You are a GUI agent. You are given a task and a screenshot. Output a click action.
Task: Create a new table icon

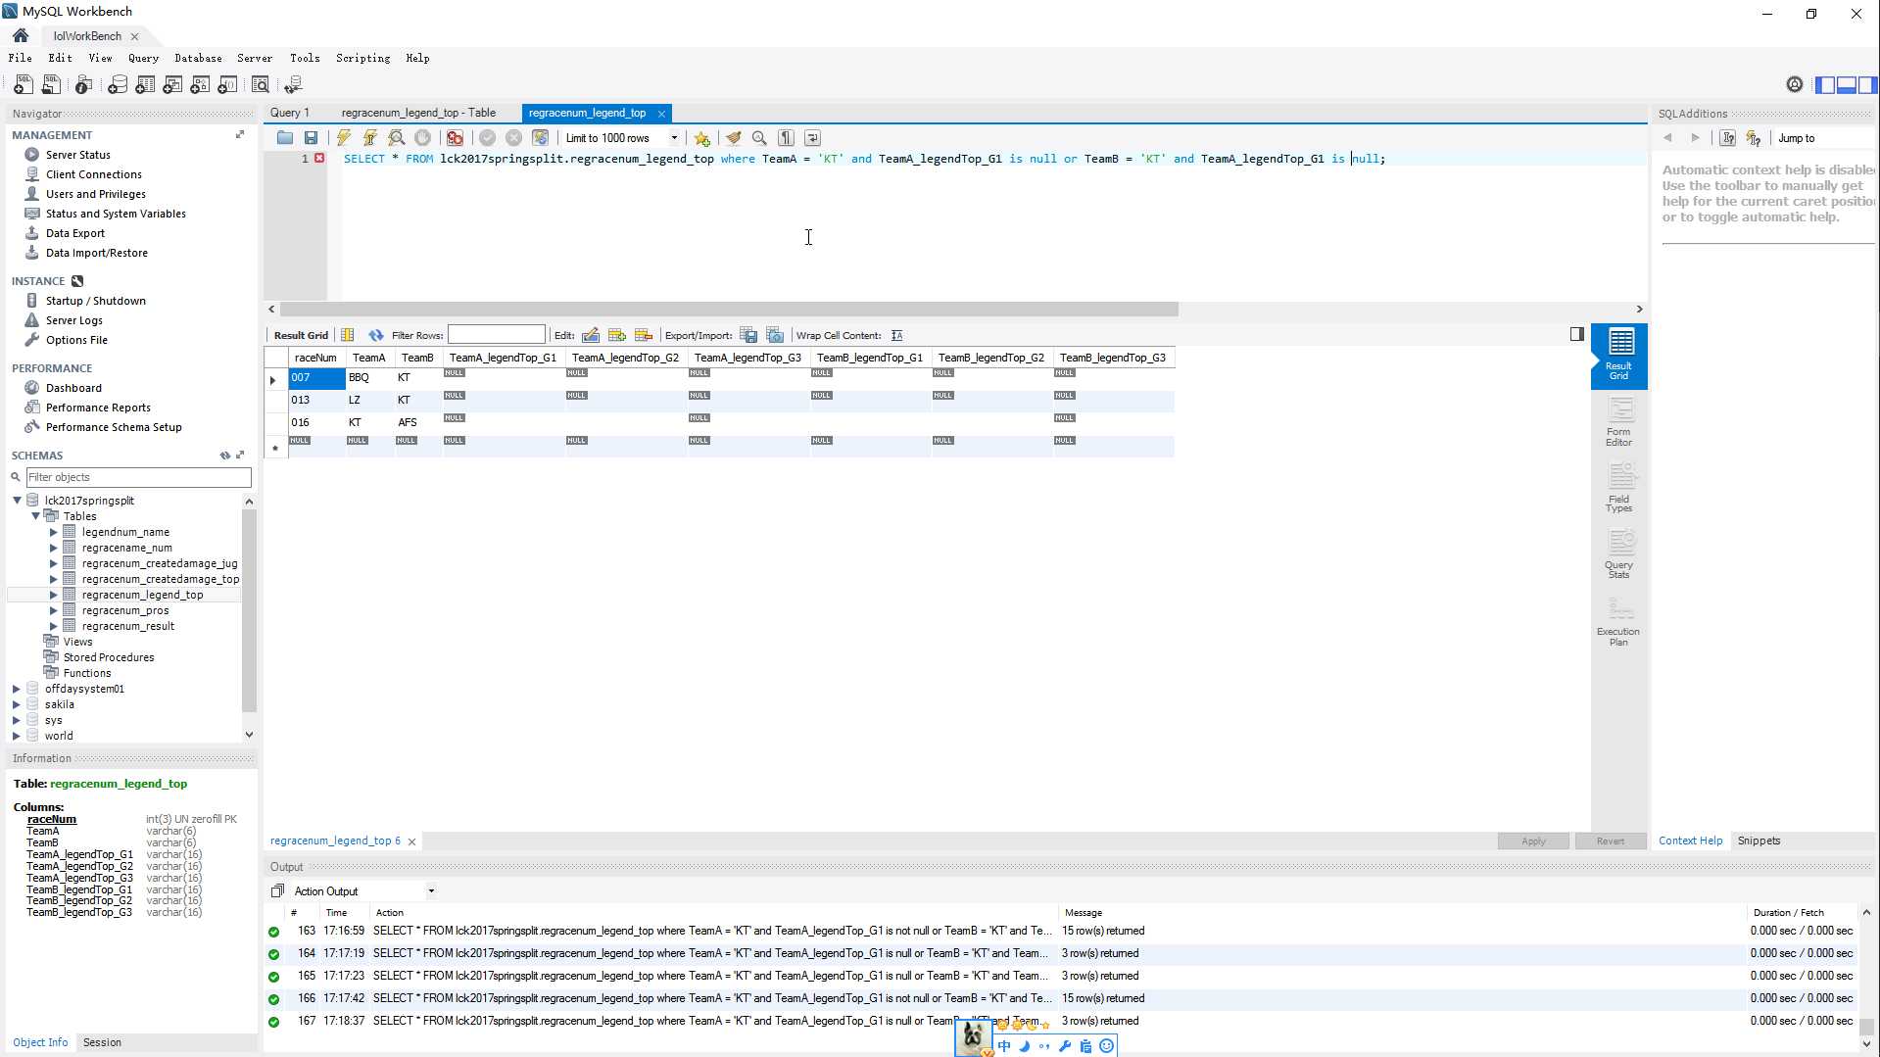click(145, 85)
